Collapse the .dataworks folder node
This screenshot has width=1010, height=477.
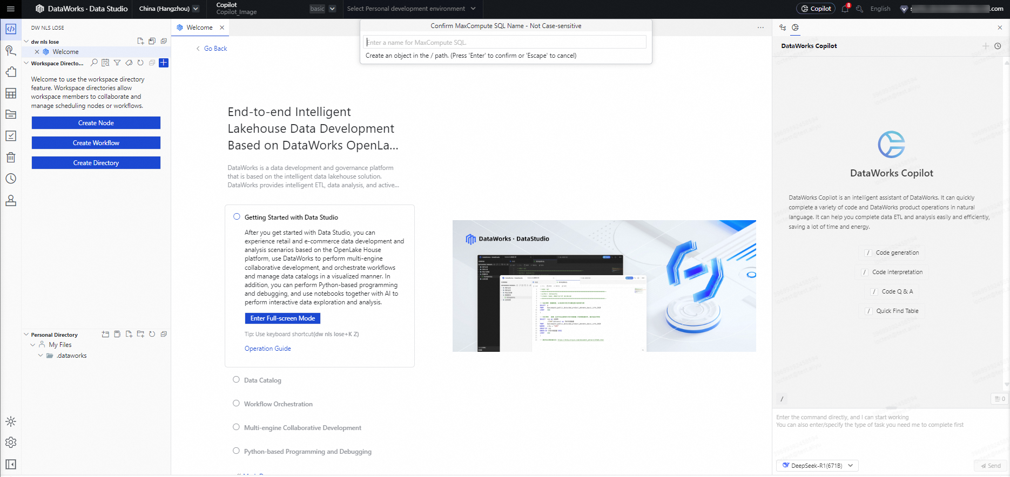[x=41, y=356]
